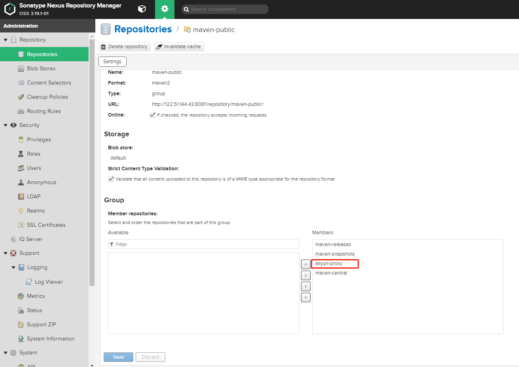This screenshot has height=367, width=519.
Task: Click the Search components field
Action: click(225, 9)
